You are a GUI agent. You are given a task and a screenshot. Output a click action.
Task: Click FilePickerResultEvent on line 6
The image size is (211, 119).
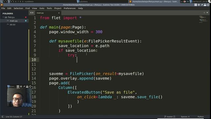[113, 41]
